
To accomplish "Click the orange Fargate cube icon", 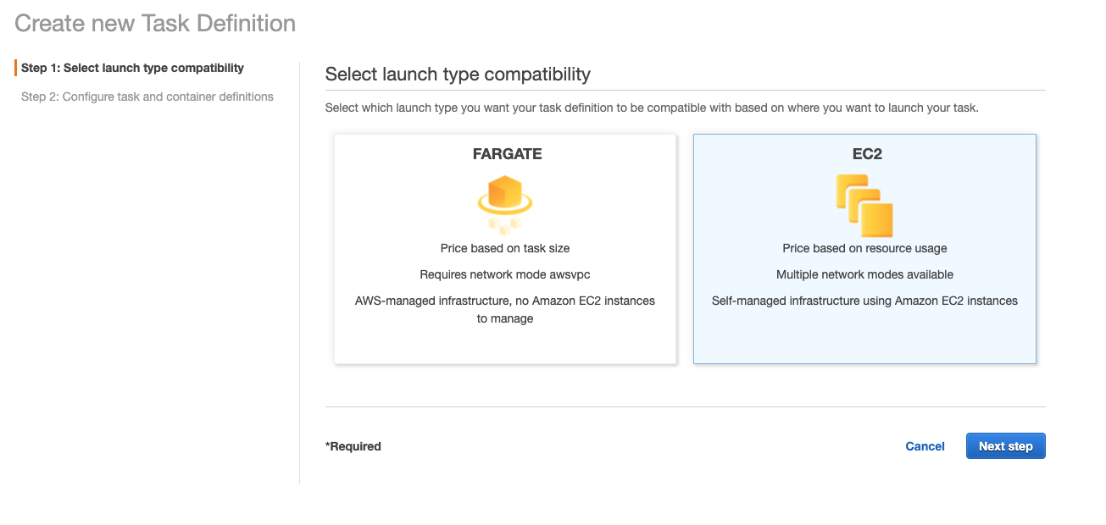I will 505,204.
